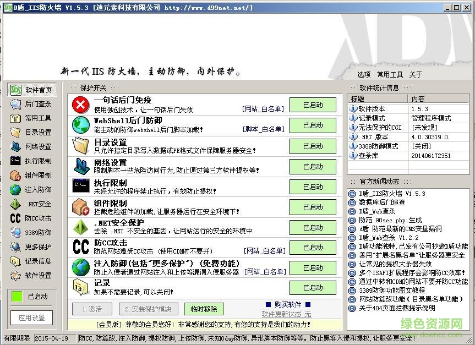The width and height of the screenshot is (475, 345).
Task: Disable the 记录 feature via its 已启动 button
Action: click(313, 287)
